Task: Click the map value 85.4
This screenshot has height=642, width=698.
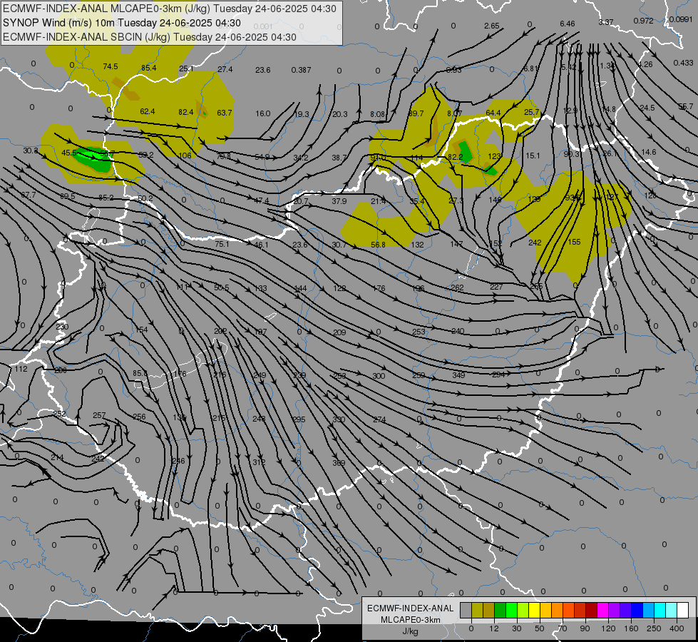Action: [x=149, y=68]
